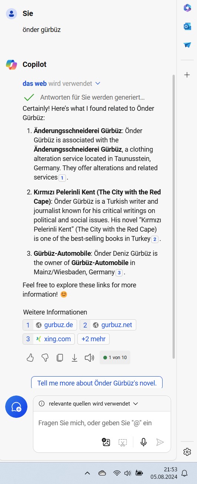The width and height of the screenshot is (197, 484).
Task: Copy the response with the copy icon
Action: click(x=60, y=358)
